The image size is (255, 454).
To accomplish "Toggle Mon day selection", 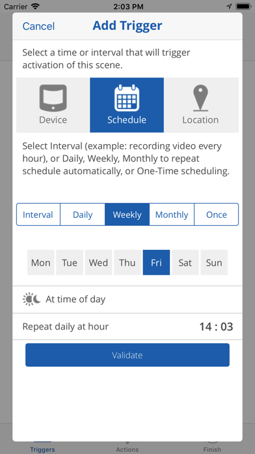I will 41,263.
